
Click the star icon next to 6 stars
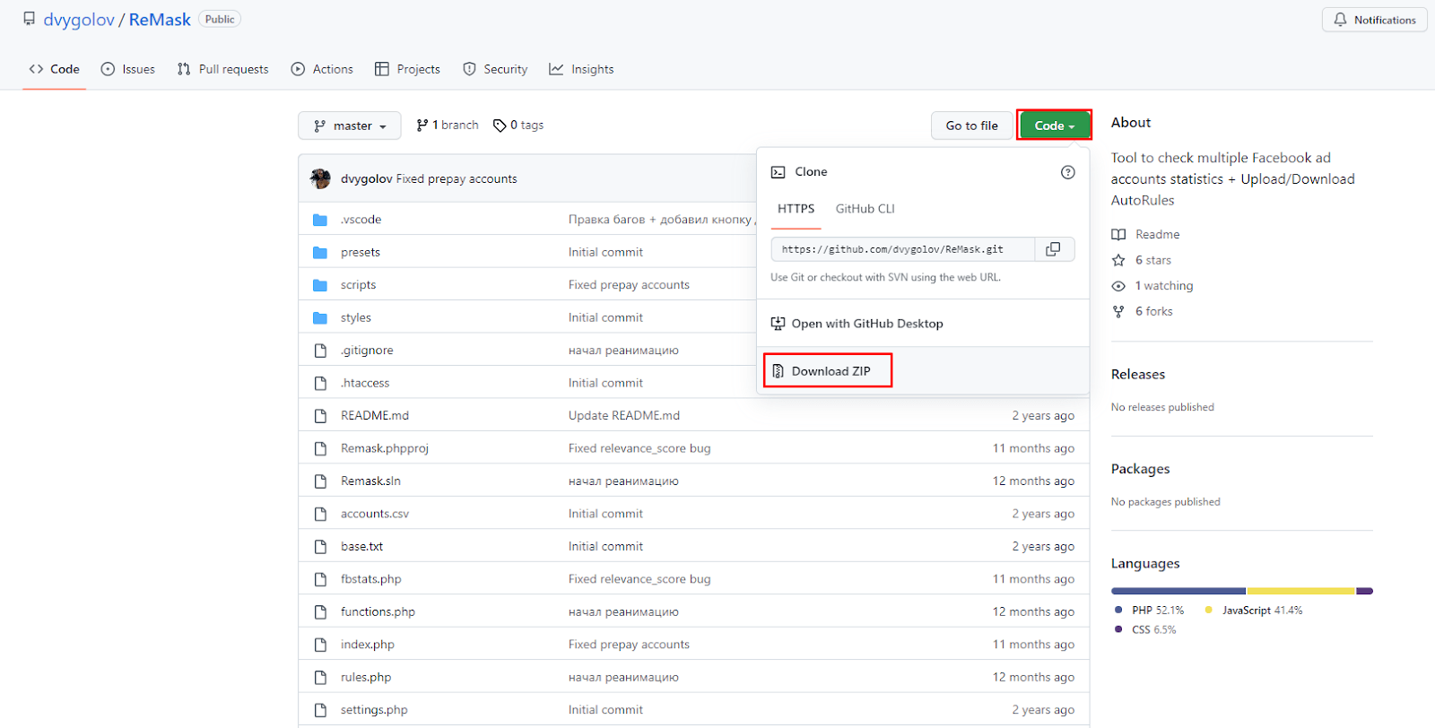[x=1118, y=260]
